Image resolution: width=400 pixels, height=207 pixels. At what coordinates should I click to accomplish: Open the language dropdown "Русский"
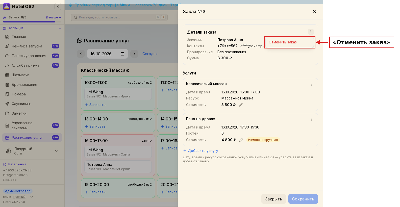pyautogui.click(x=23, y=197)
